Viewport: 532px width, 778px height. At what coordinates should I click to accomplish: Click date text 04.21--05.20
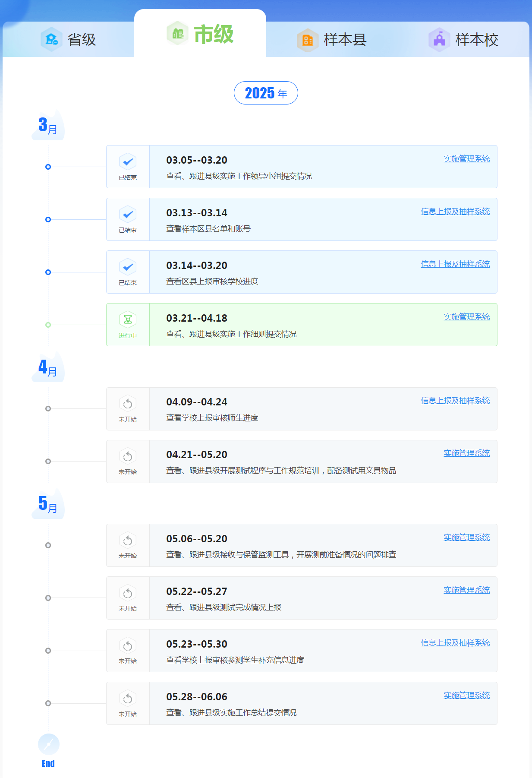[x=197, y=455]
